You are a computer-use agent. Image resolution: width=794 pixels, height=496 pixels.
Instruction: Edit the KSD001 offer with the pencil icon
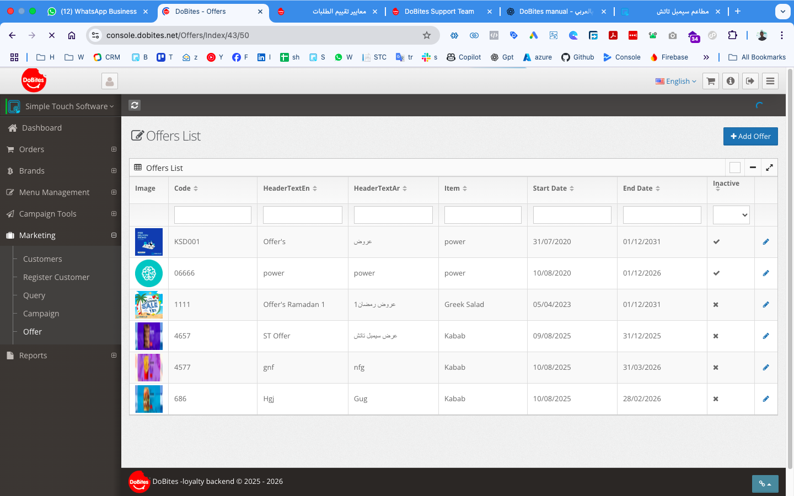766,242
